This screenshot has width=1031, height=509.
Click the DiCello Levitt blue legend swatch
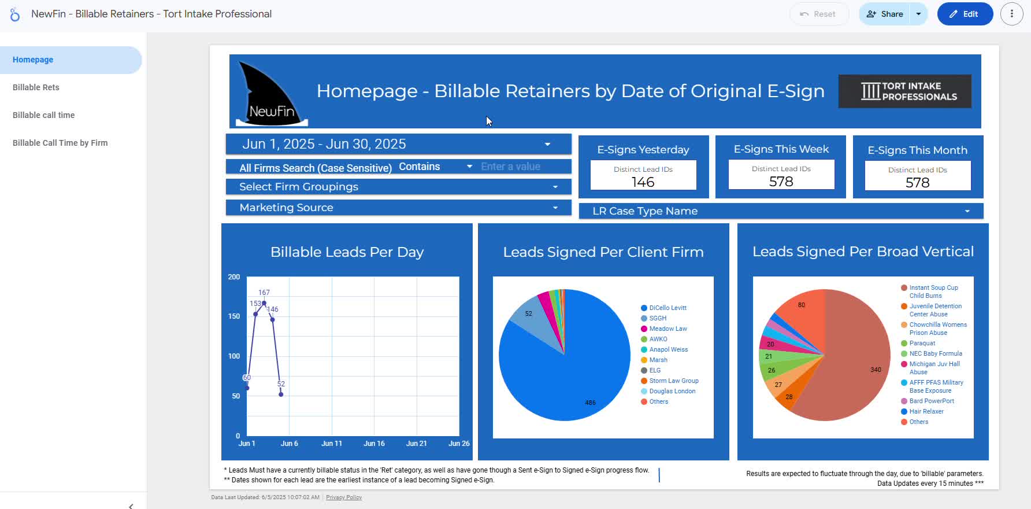coord(644,308)
